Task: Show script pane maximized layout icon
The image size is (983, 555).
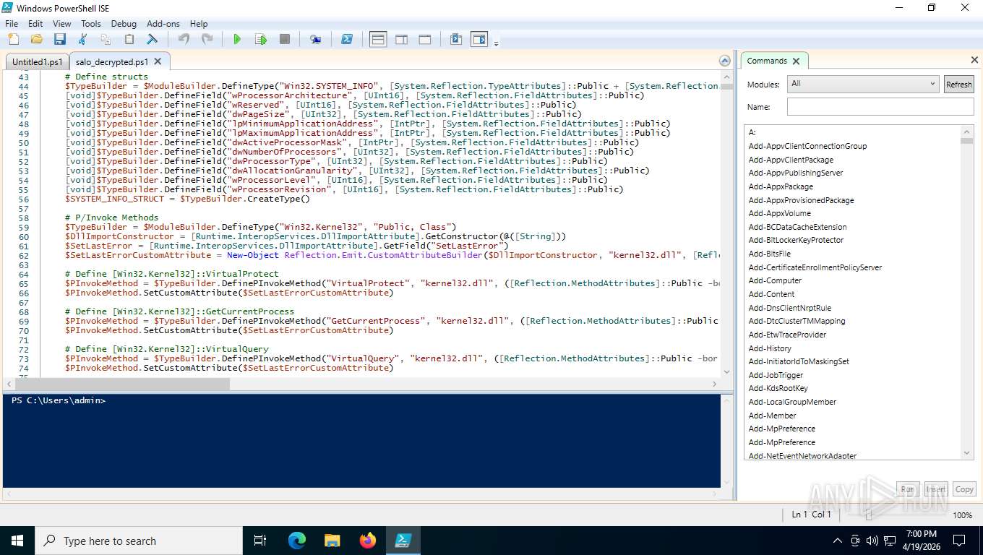Action: (425, 39)
